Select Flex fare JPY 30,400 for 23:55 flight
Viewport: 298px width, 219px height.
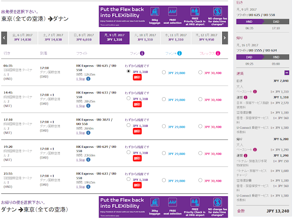pyautogui.click(x=200, y=180)
